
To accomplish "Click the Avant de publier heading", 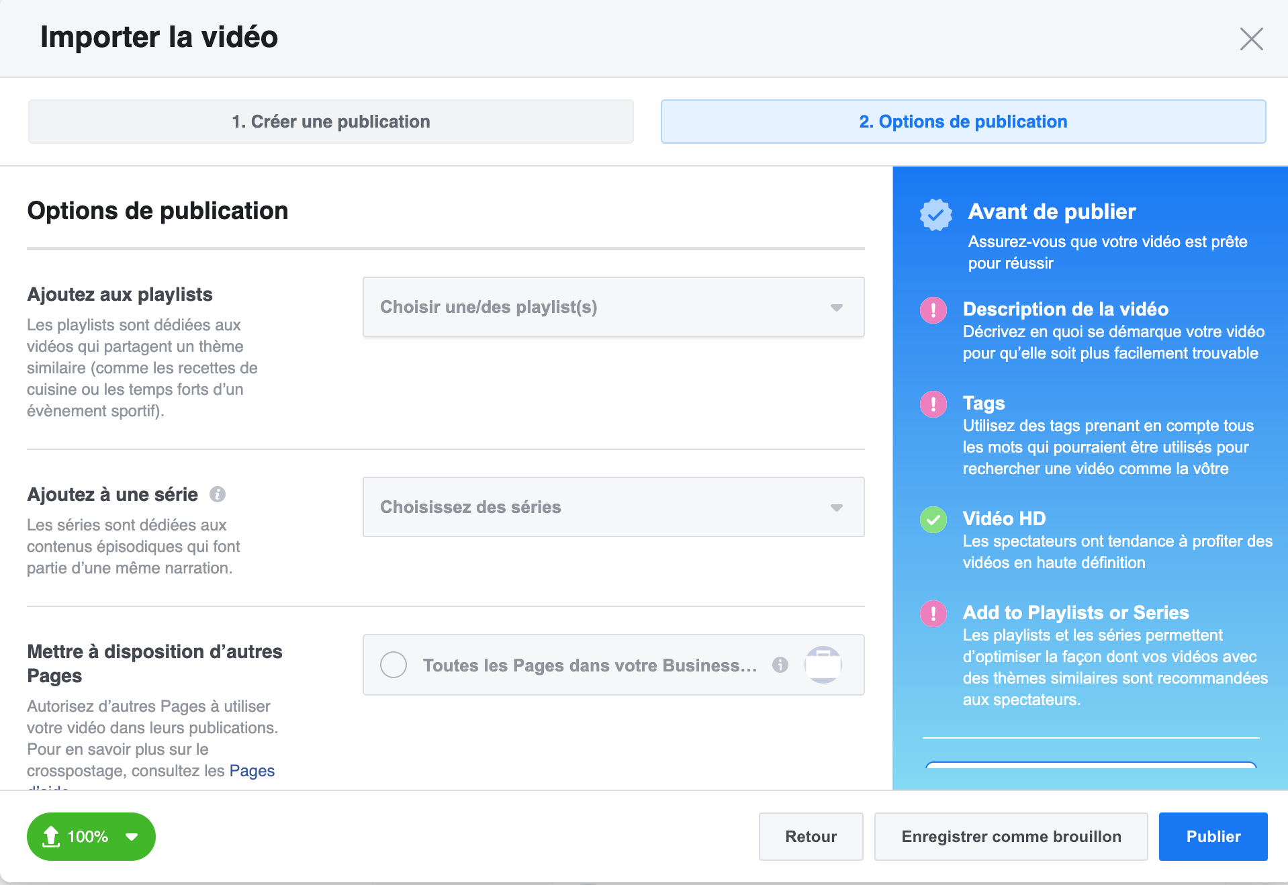I will coord(1052,212).
